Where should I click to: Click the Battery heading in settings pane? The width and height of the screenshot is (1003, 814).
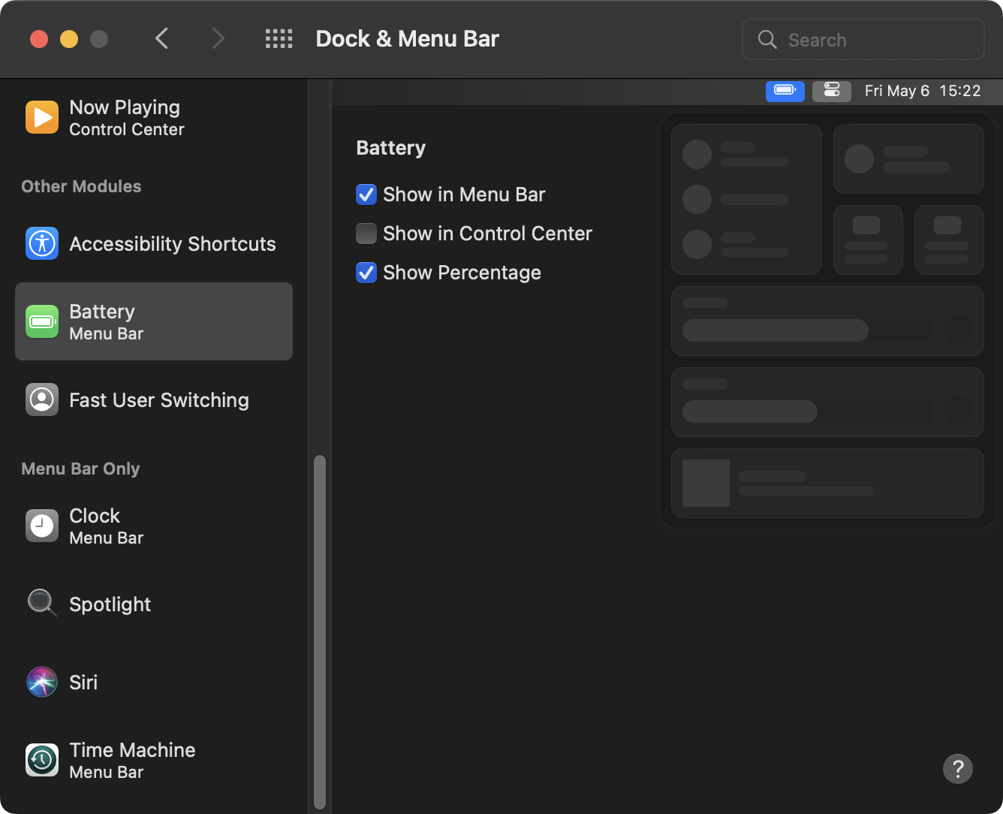click(x=390, y=148)
